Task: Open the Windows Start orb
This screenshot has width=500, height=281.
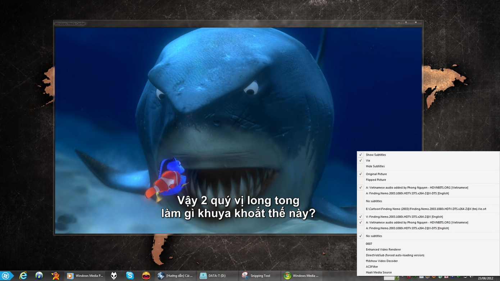Action: pos(5,276)
